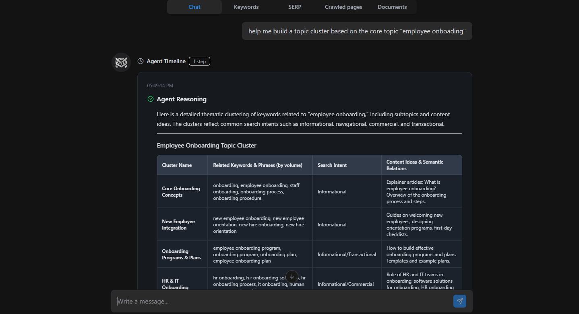Select the currently active Chat tab
Screen dimensions: 579x314
pyautogui.click(x=194, y=7)
